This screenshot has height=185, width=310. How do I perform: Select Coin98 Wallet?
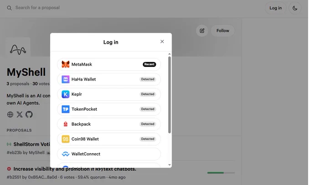click(109, 139)
